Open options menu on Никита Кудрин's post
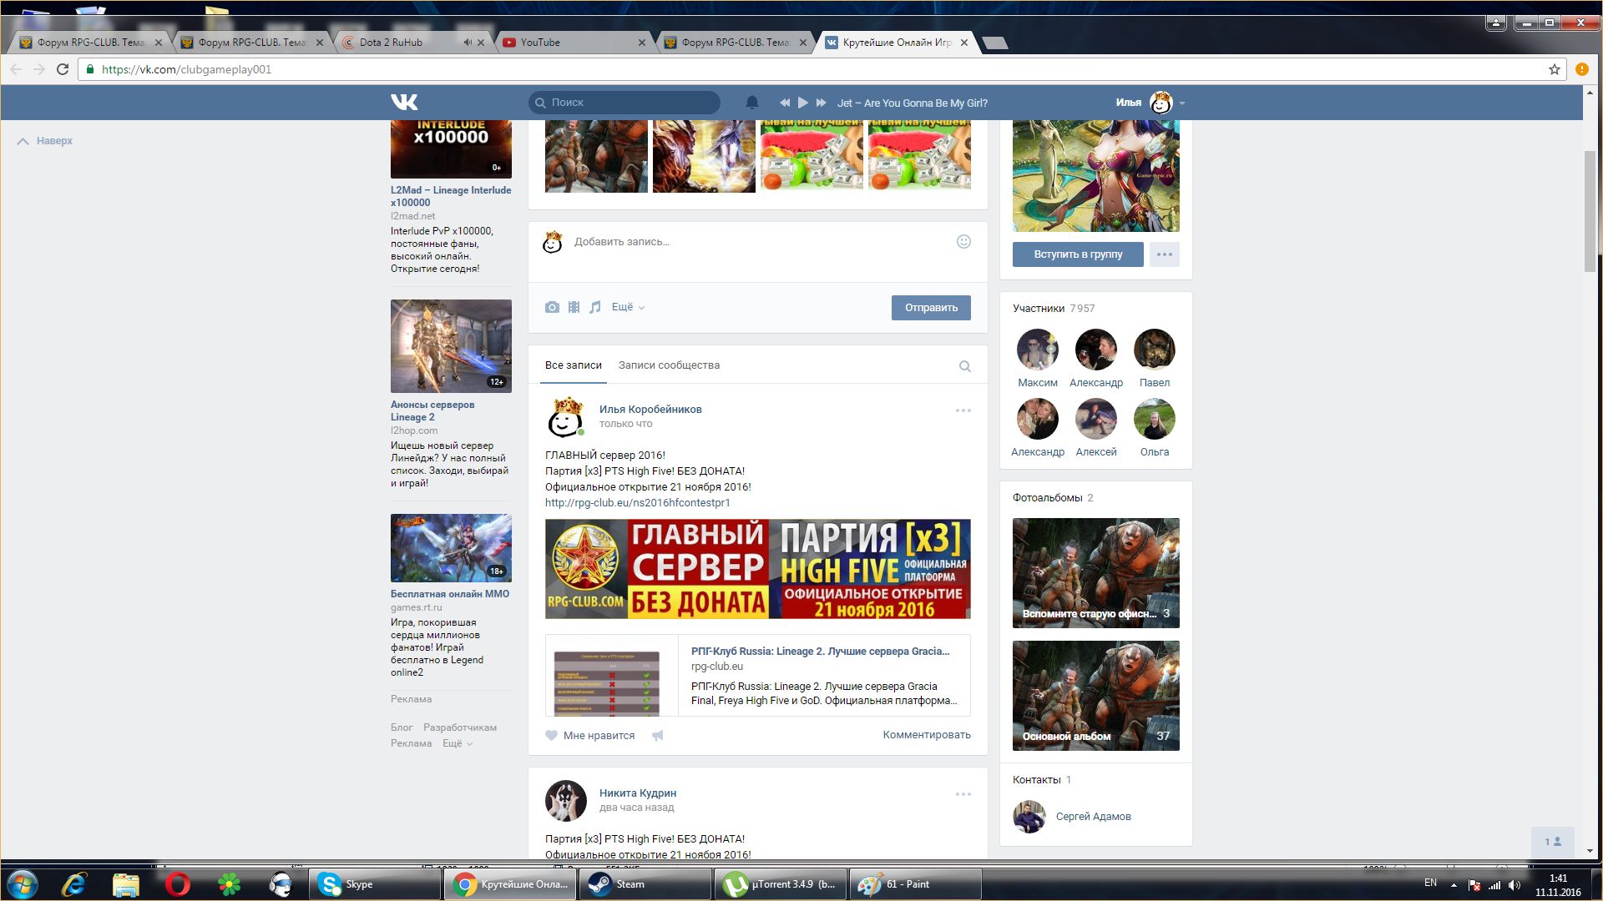The width and height of the screenshot is (1603, 901). 963,794
